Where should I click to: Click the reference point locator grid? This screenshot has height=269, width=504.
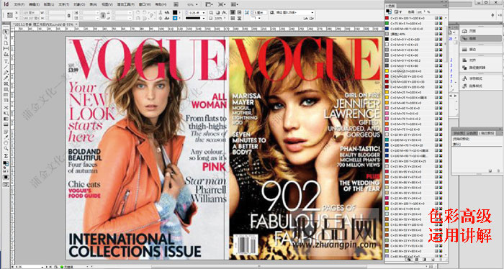[x=10, y=15]
